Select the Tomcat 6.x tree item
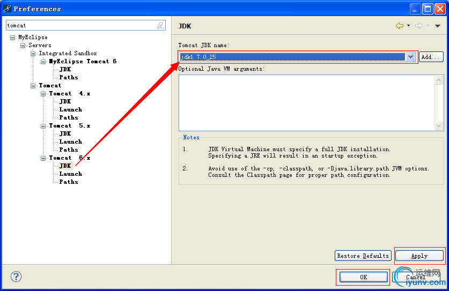 click(x=70, y=158)
